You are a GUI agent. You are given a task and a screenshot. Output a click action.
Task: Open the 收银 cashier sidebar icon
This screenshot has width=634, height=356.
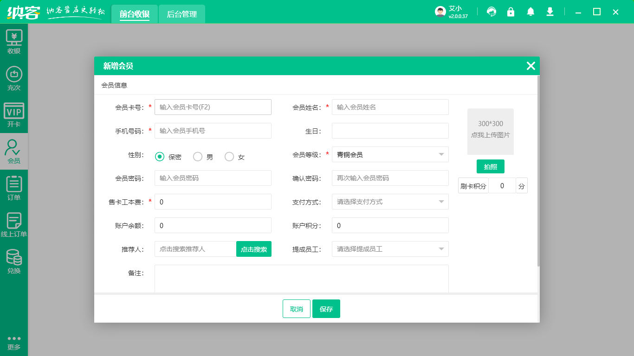click(14, 42)
